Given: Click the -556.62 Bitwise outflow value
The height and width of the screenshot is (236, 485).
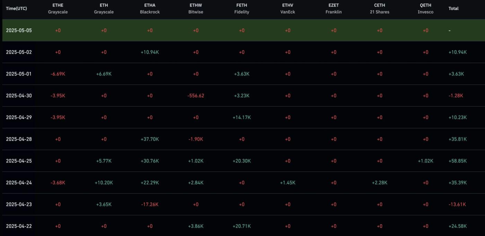Looking at the screenshot, I should (196, 96).
